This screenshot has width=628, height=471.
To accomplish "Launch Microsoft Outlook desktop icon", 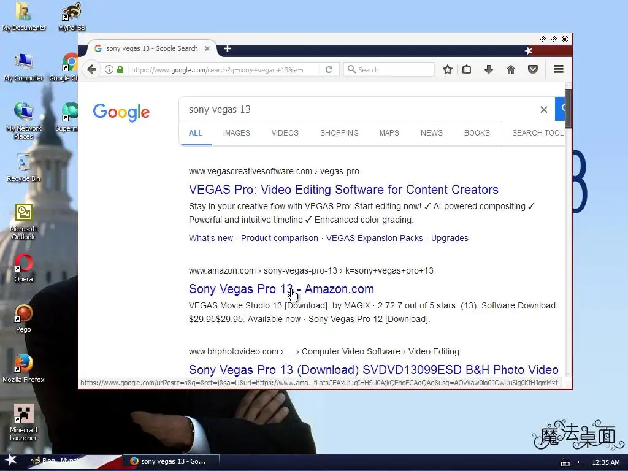I will coord(24,221).
